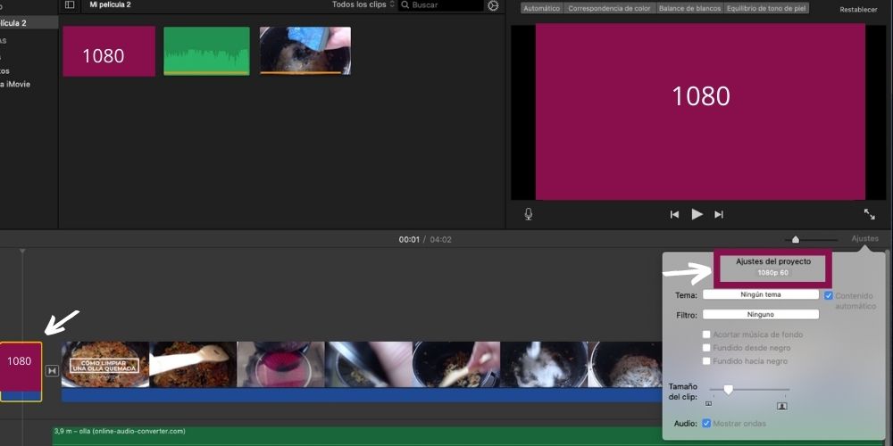Expand the Todos los clips dropdown
The height and width of the screenshot is (446, 893).
coord(363,5)
